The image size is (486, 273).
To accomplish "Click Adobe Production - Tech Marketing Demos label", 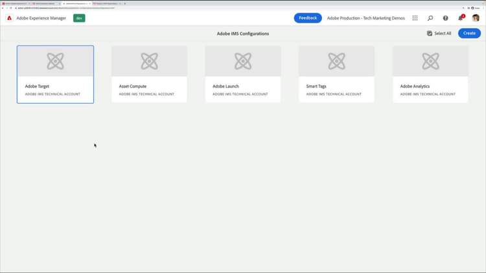I will 365,18.
